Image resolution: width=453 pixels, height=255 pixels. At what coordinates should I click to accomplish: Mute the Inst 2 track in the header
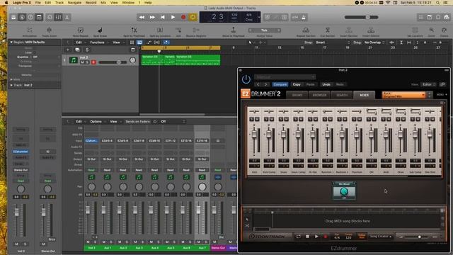pos(82,62)
